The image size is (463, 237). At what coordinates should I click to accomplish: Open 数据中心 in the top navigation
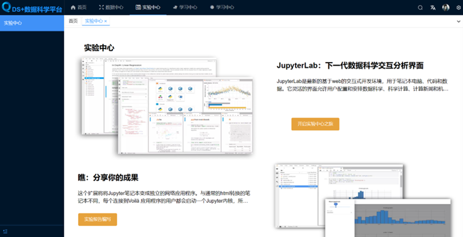[x=111, y=7]
